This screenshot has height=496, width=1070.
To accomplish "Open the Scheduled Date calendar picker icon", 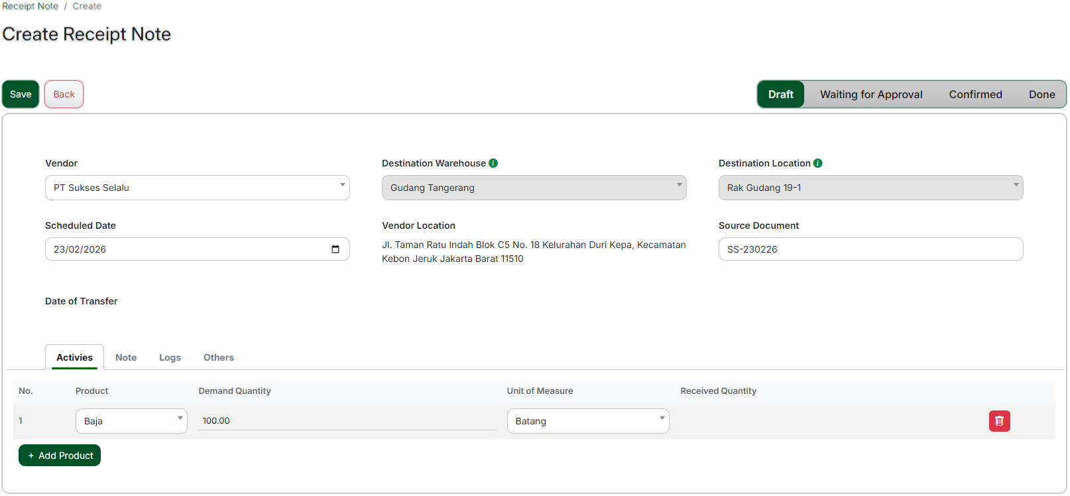I will (x=335, y=249).
